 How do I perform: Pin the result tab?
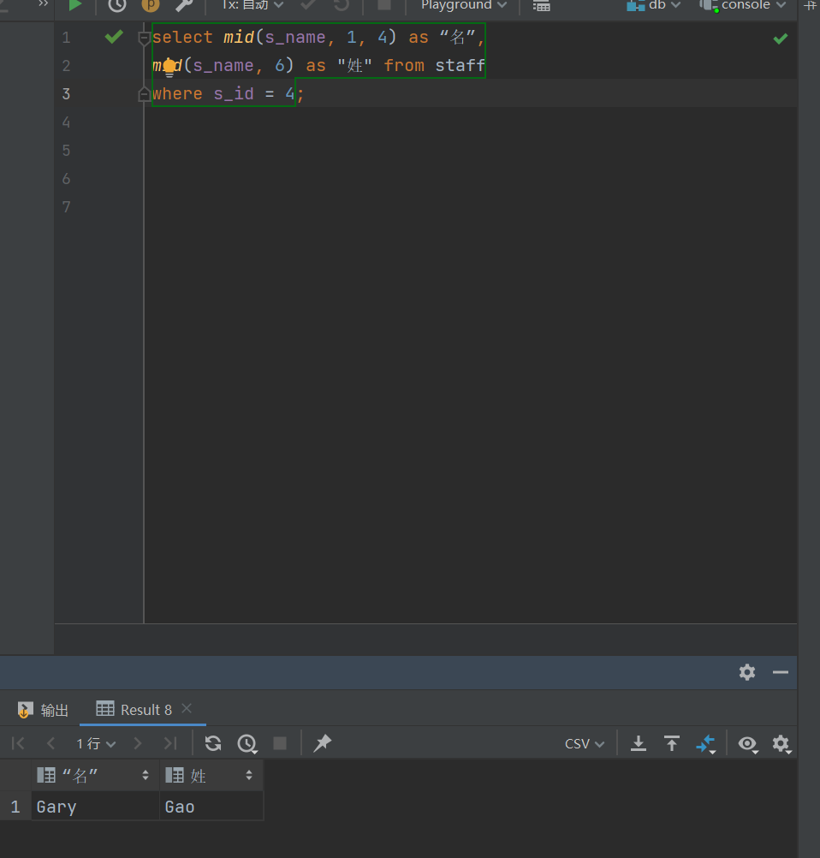click(x=322, y=743)
